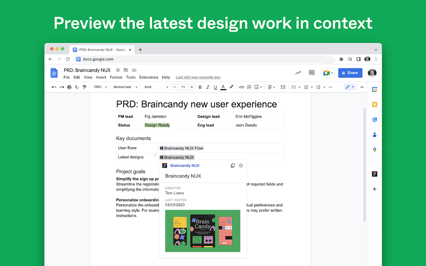Click the Braincandy NUX chip beside Latest designs

coord(177,157)
